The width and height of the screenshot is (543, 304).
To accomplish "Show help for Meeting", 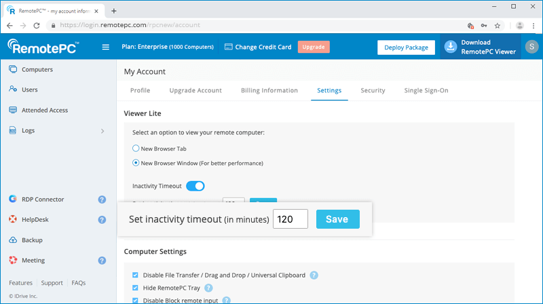I will [102, 261].
